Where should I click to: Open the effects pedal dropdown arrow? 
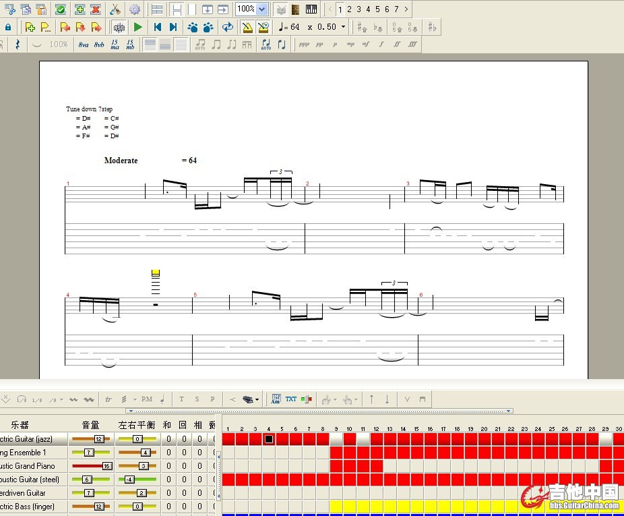point(257,400)
